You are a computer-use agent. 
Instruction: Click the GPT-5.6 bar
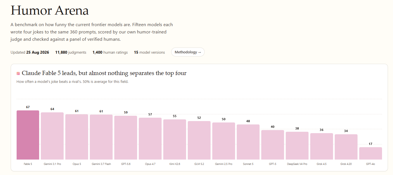(x=126, y=138)
